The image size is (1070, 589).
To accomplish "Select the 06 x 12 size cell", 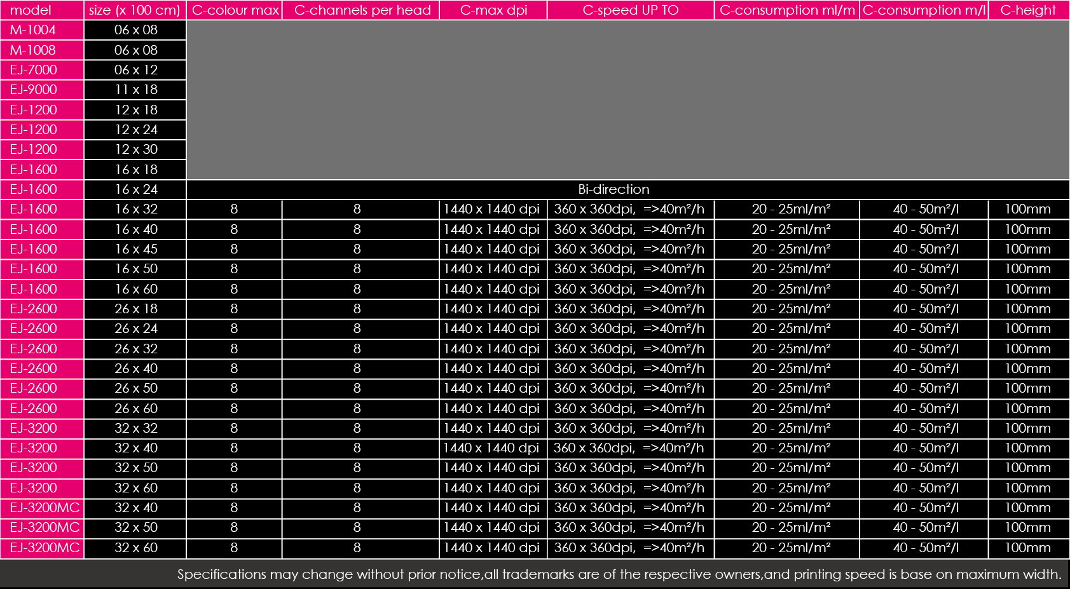I will click(135, 70).
